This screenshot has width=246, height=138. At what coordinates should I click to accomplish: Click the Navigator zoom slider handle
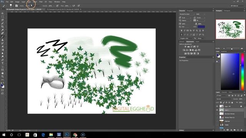(232, 49)
